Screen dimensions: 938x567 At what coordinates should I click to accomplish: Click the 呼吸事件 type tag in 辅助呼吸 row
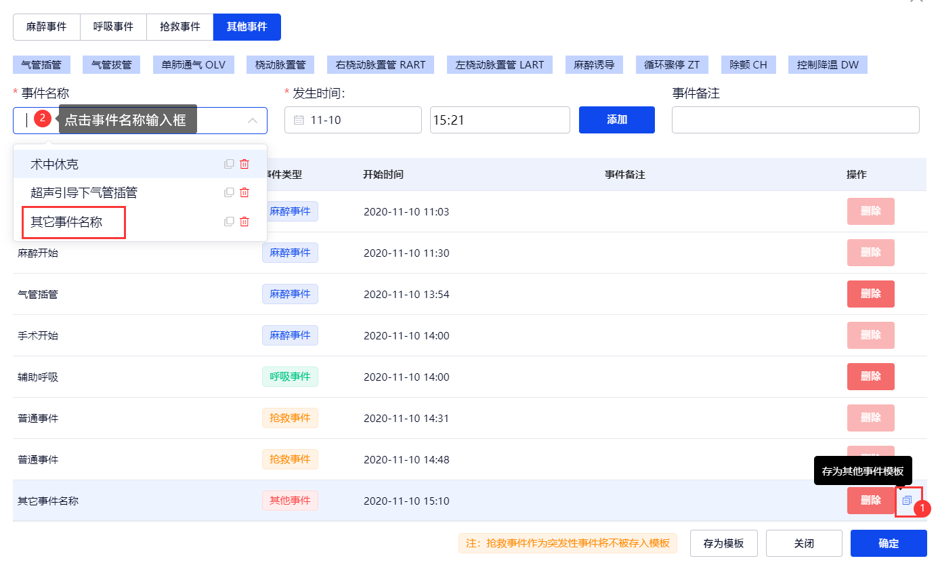290,377
